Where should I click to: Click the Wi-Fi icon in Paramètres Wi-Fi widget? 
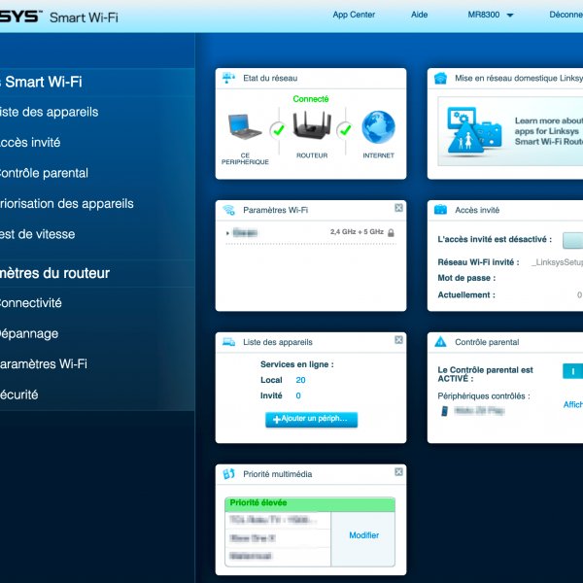tap(228, 209)
